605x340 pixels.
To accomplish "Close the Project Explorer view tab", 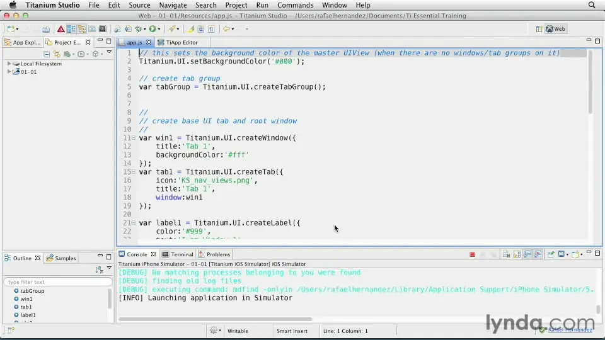I will pyautogui.click(x=88, y=42).
